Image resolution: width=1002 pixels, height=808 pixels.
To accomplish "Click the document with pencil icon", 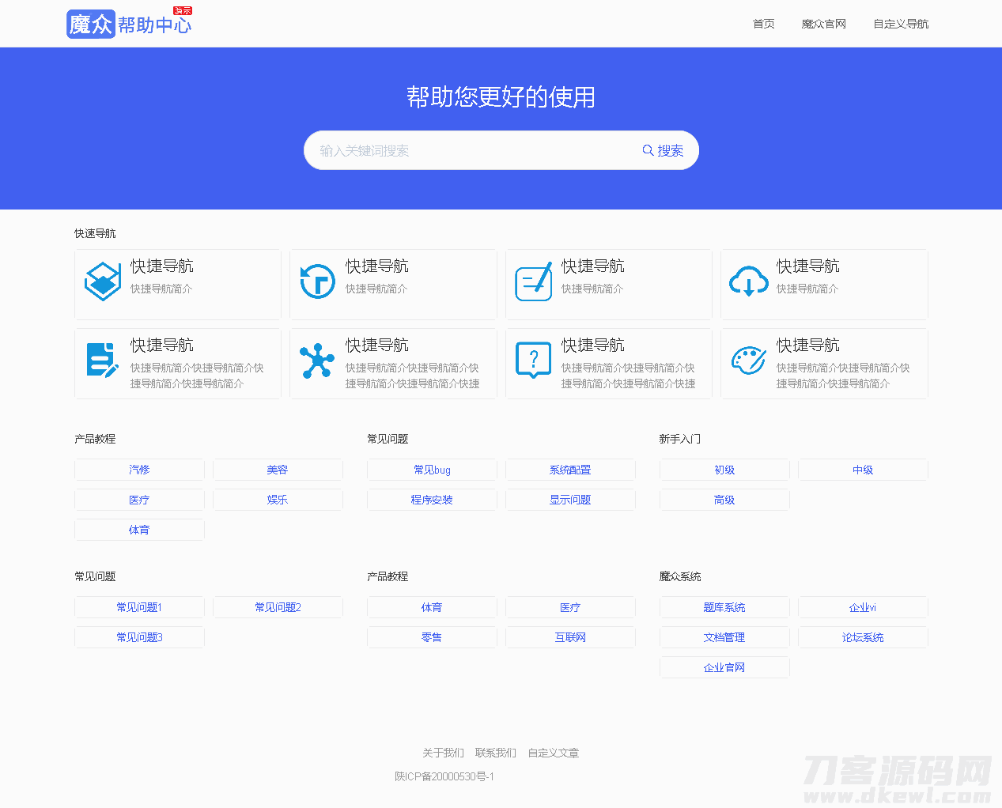I will pyautogui.click(x=103, y=361).
